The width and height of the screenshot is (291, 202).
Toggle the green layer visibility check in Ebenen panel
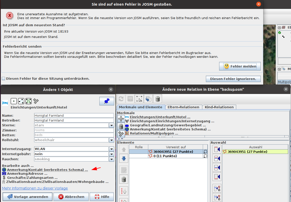pyautogui.click(x=280, y=33)
